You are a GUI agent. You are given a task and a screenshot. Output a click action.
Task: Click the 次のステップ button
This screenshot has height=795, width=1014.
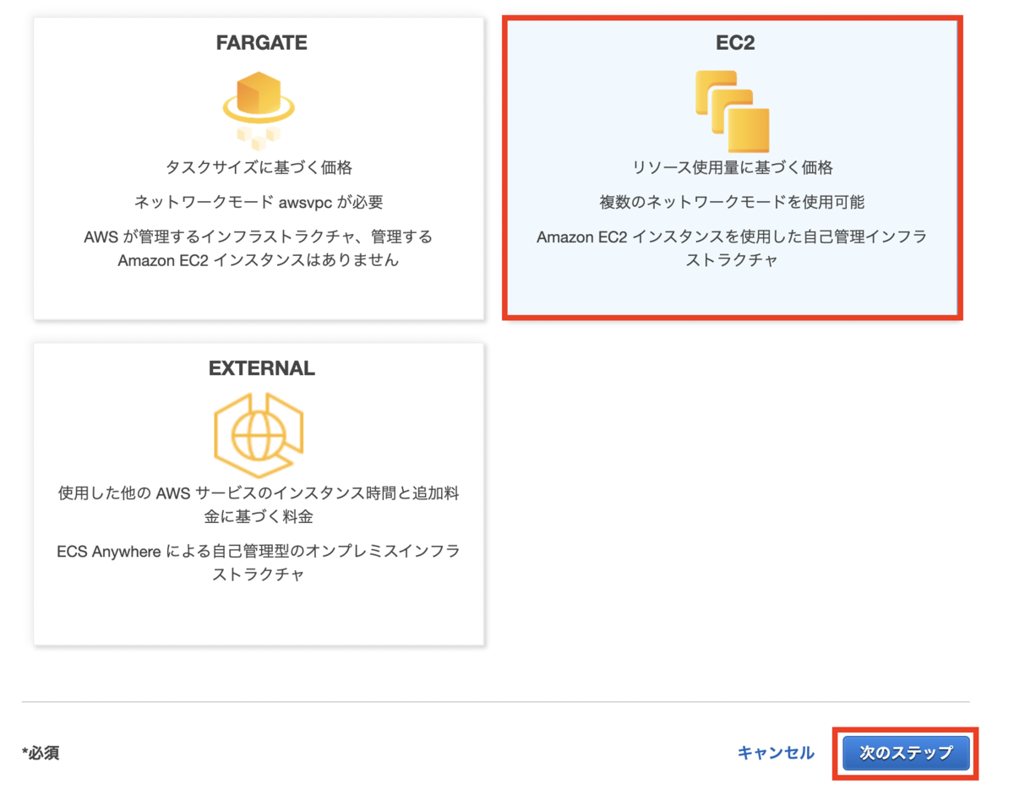tap(906, 753)
